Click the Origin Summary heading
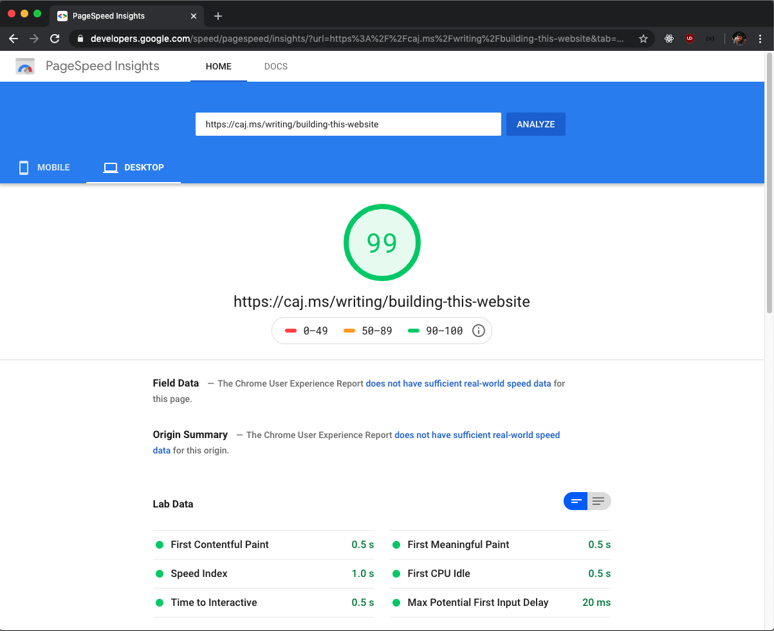The height and width of the screenshot is (631, 774). 190,435
